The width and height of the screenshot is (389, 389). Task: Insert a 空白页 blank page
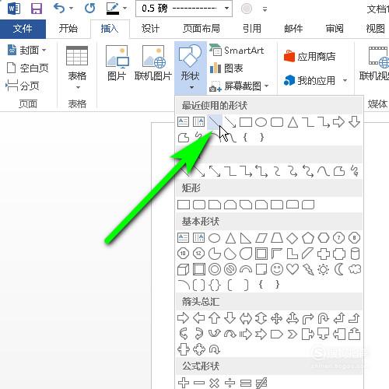coord(28,68)
